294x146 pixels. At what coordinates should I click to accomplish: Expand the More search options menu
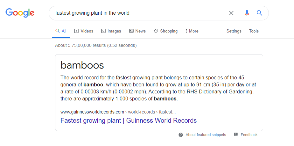click(192, 31)
